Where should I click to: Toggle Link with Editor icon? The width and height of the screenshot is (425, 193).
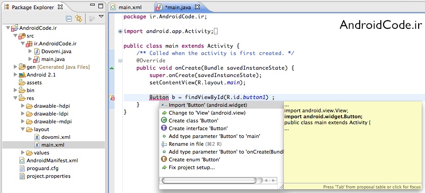point(79,18)
